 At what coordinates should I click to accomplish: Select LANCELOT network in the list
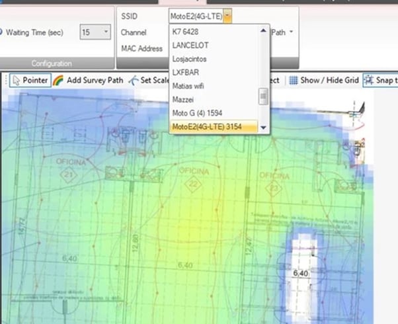coord(192,45)
